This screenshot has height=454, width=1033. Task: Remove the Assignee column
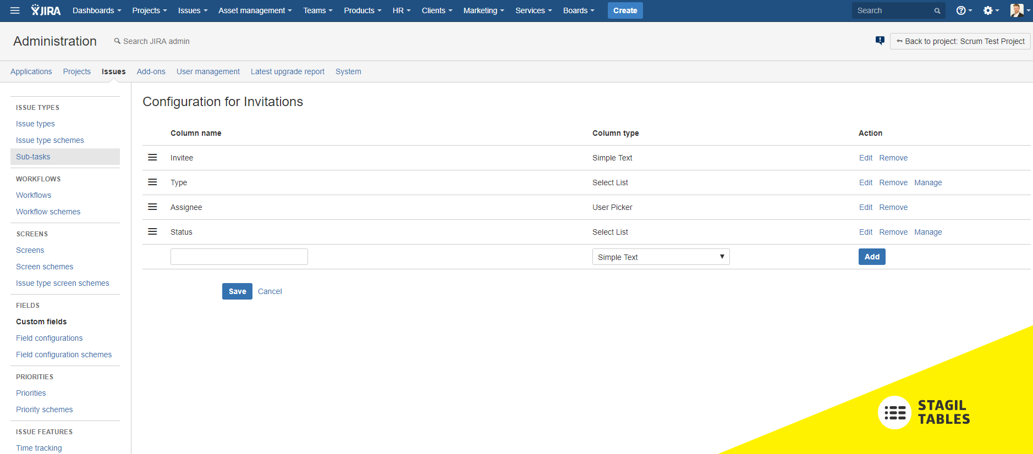893,207
